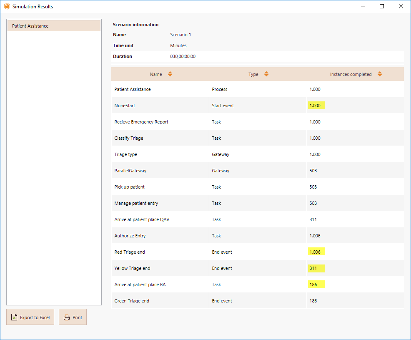
Task: Close the Simulation Results window
Action: [401, 6]
